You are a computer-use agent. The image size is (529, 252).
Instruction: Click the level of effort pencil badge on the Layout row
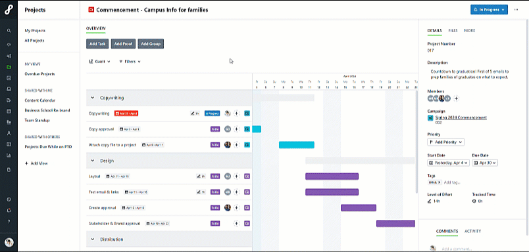click(x=201, y=176)
